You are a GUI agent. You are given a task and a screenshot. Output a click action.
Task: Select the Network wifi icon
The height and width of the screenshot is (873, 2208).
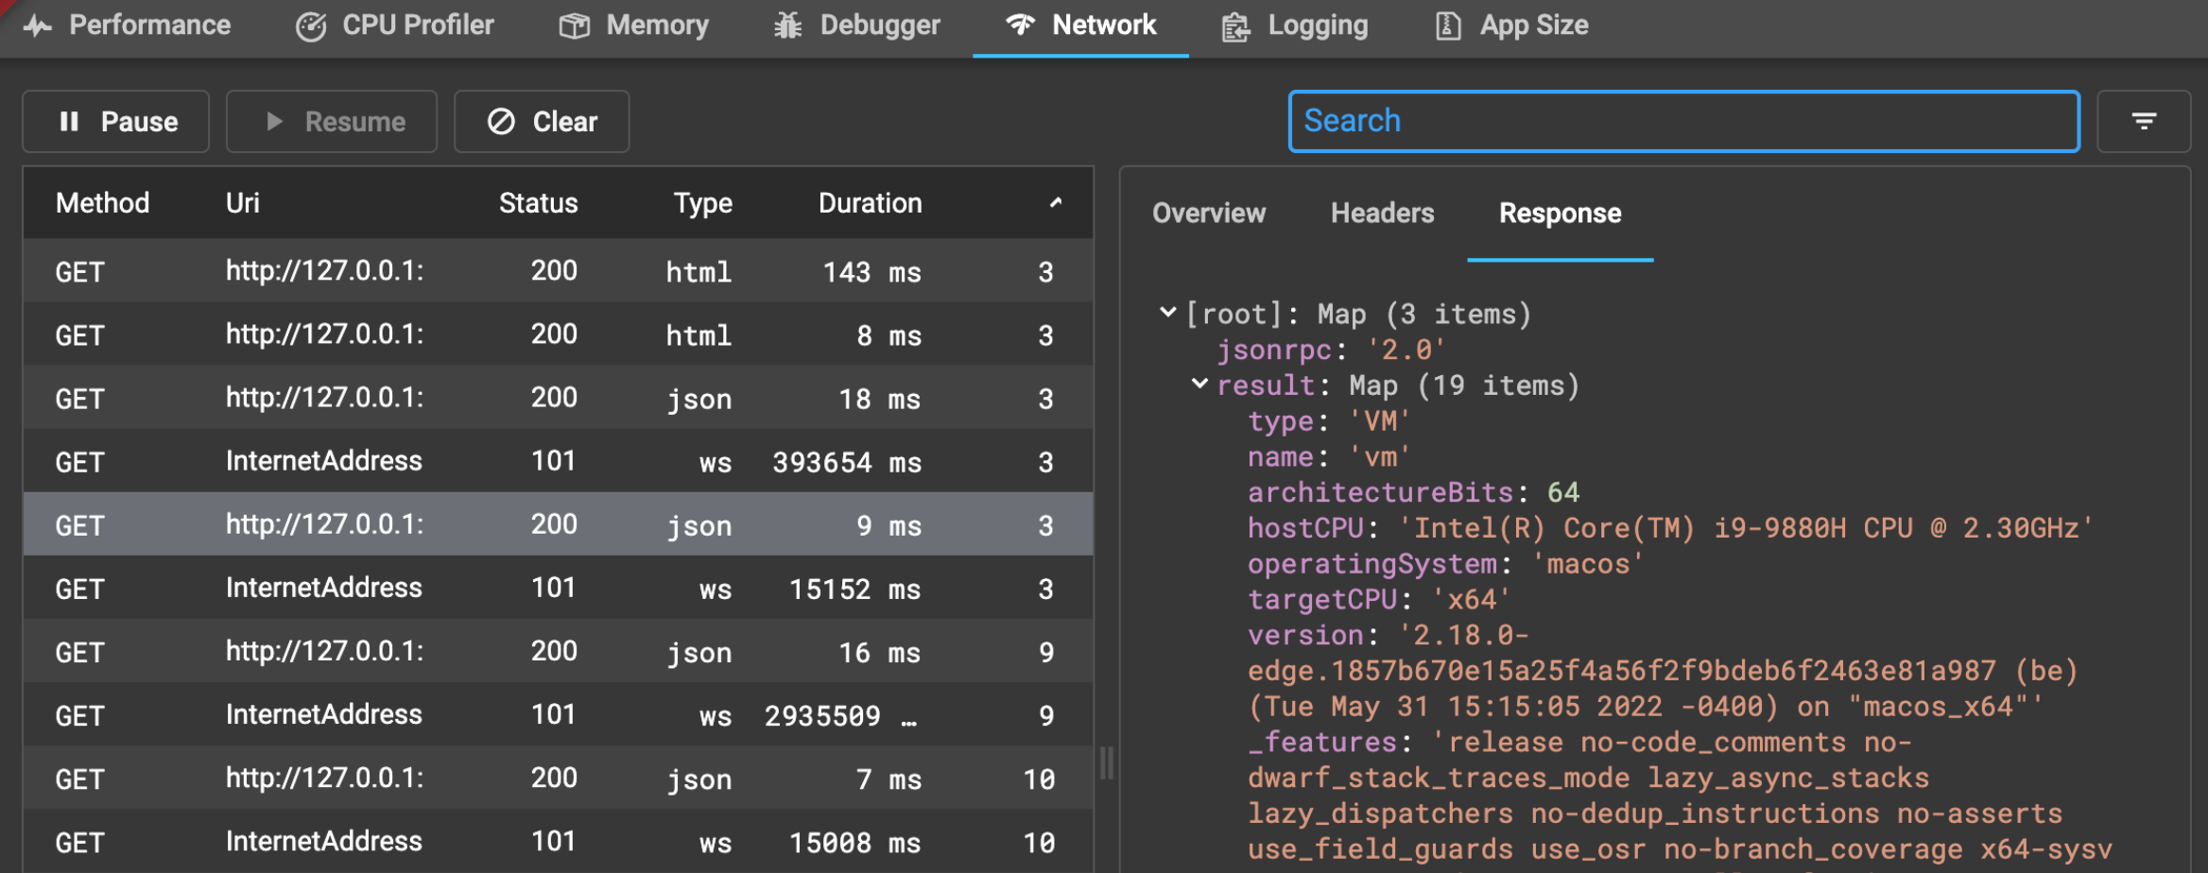tap(1019, 26)
